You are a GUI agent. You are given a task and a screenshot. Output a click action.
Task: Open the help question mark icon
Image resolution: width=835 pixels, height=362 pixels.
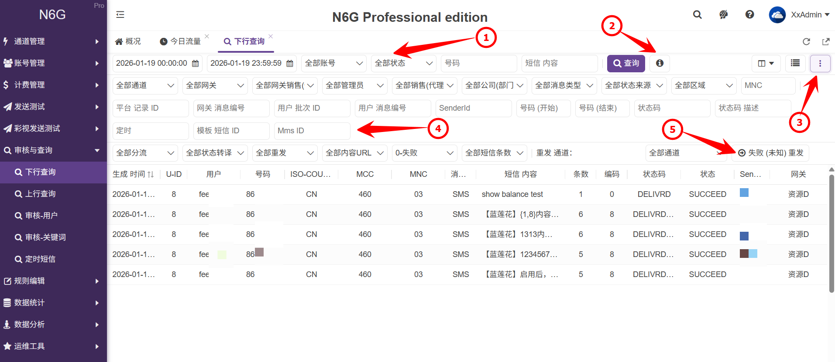point(750,14)
